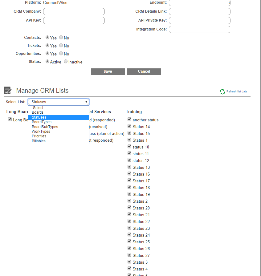Choose -Select- option in the list

pos(59,108)
